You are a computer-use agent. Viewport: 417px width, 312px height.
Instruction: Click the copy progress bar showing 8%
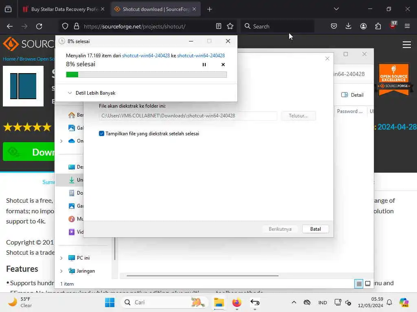click(146, 75)
